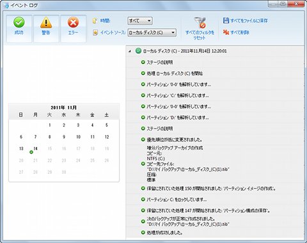Viewport: 307px width, 243px height.
Task: Select the row パーティション 'C:' を解析しています
Action: 215,95
